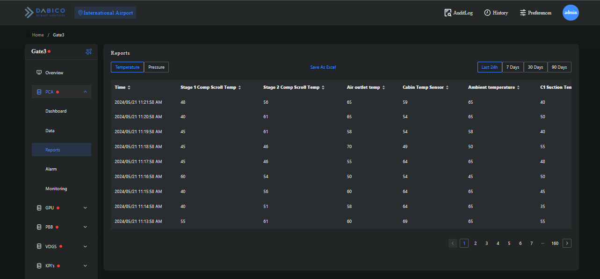The height and width of the screenshot is (279, 600).
Task: Click Gate3 breadcrumb text
Action: tap(58, 35)
